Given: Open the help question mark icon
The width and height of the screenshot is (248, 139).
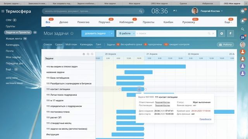Looking at the screenshot, I should pyautogui.click(x=243, y=11).
